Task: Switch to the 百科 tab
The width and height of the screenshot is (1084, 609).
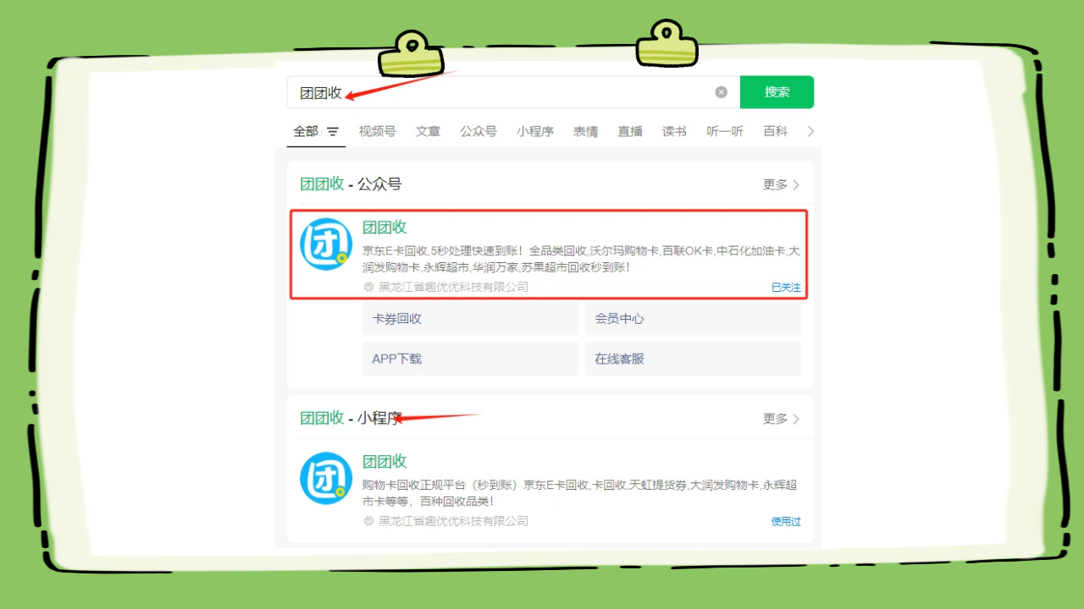Action: pos(775,131)
